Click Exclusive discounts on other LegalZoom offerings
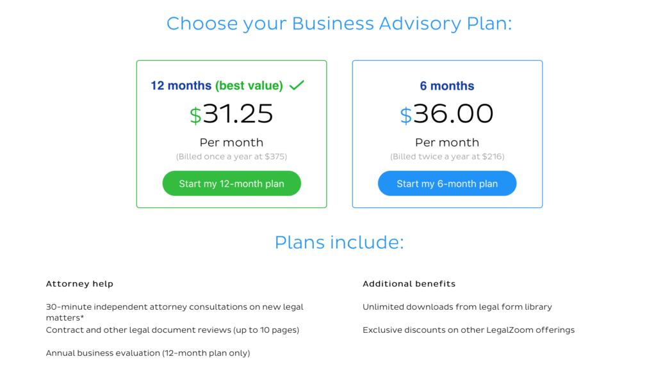This screenshot has height=368, width=656. point(468,330)
